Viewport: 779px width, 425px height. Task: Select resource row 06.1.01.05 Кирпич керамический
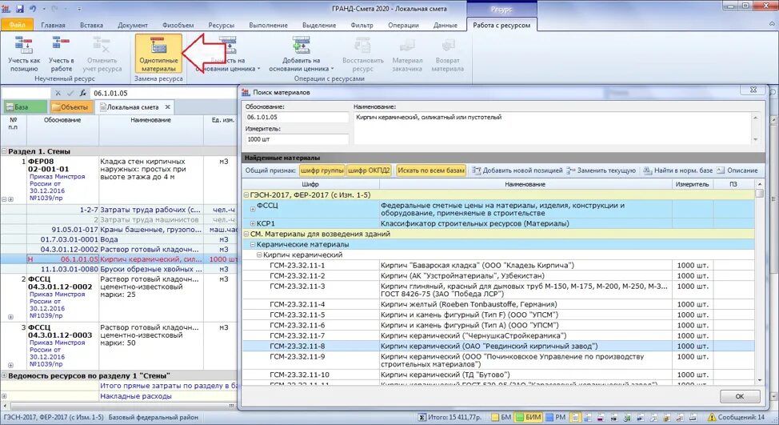pos(119,259)
